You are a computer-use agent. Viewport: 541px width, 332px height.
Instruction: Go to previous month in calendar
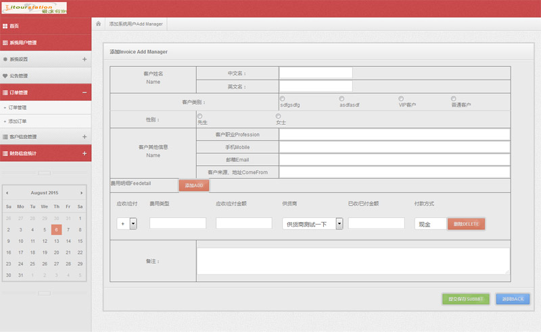pyautogui.click(x=7, y=193)
